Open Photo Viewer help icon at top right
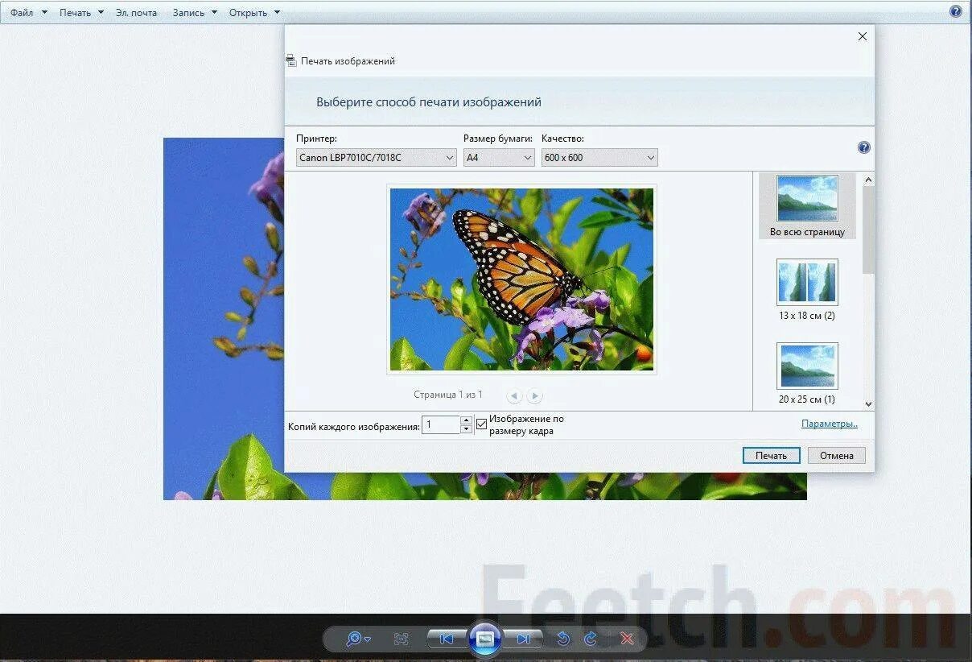 click(955, 11)
